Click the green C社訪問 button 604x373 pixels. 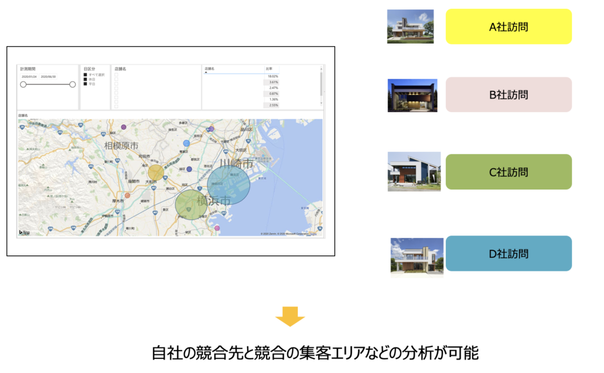point(508,172)
